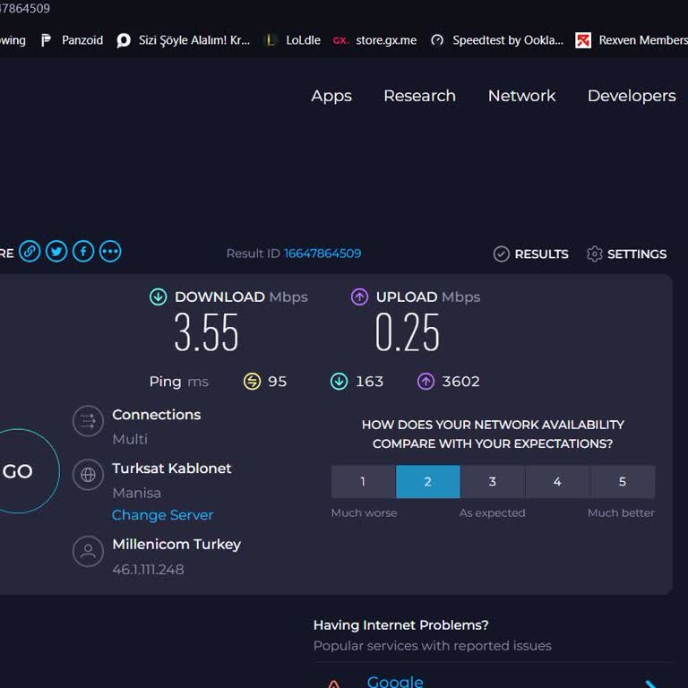The height and width of the screenshot is (688, 688).
Task: Click the IP address 46.1.111.248
Action: tap(148, 570)
